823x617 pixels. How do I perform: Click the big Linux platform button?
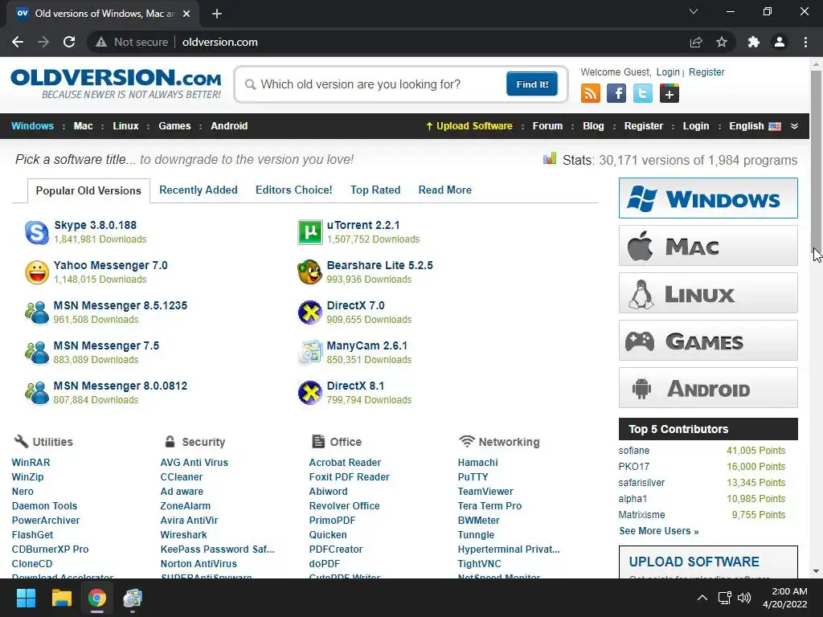tap(708, 292)
